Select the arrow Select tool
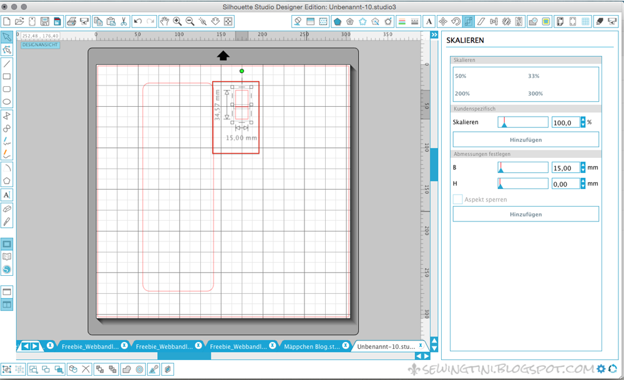The width and height of the screenshot is (624, 380). 7,37
